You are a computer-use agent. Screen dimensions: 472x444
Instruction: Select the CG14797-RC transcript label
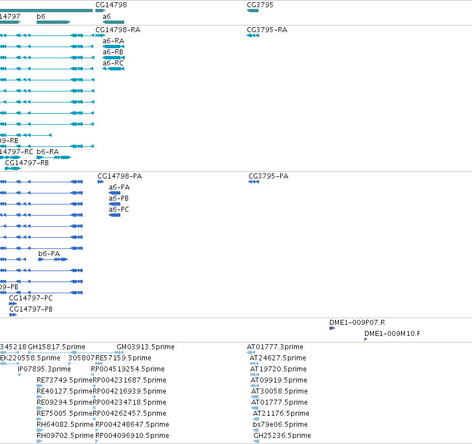(x=17, y=152)
